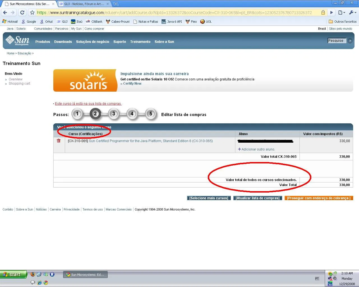Screen dimensions: 359x287
Task: Click 'Este curso já está na sua lista' link
Action: [x=88, y=104]
